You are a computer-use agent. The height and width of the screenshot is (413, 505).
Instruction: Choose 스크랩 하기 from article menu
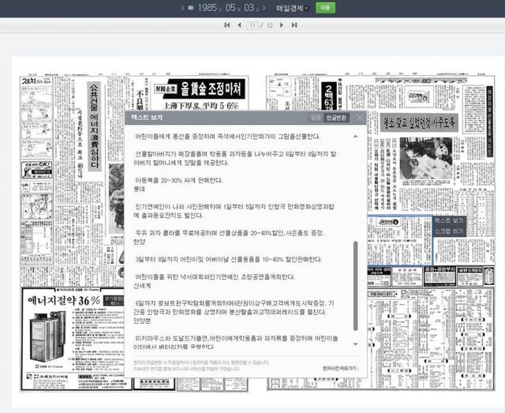point(449,230)
